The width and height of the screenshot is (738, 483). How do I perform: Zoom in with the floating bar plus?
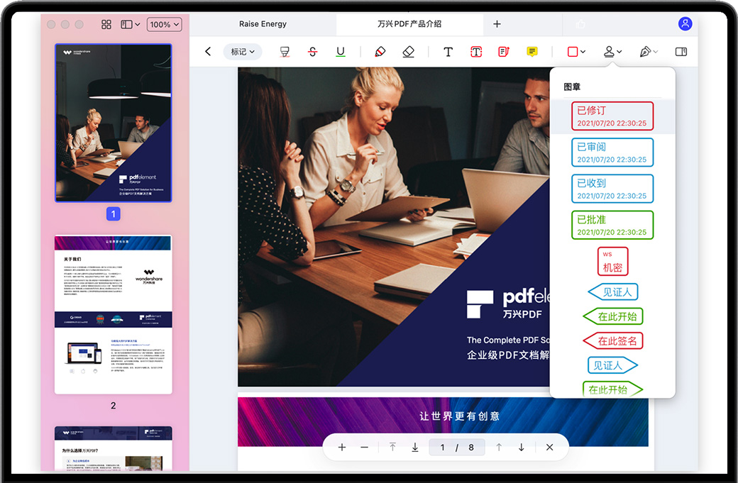342,448
